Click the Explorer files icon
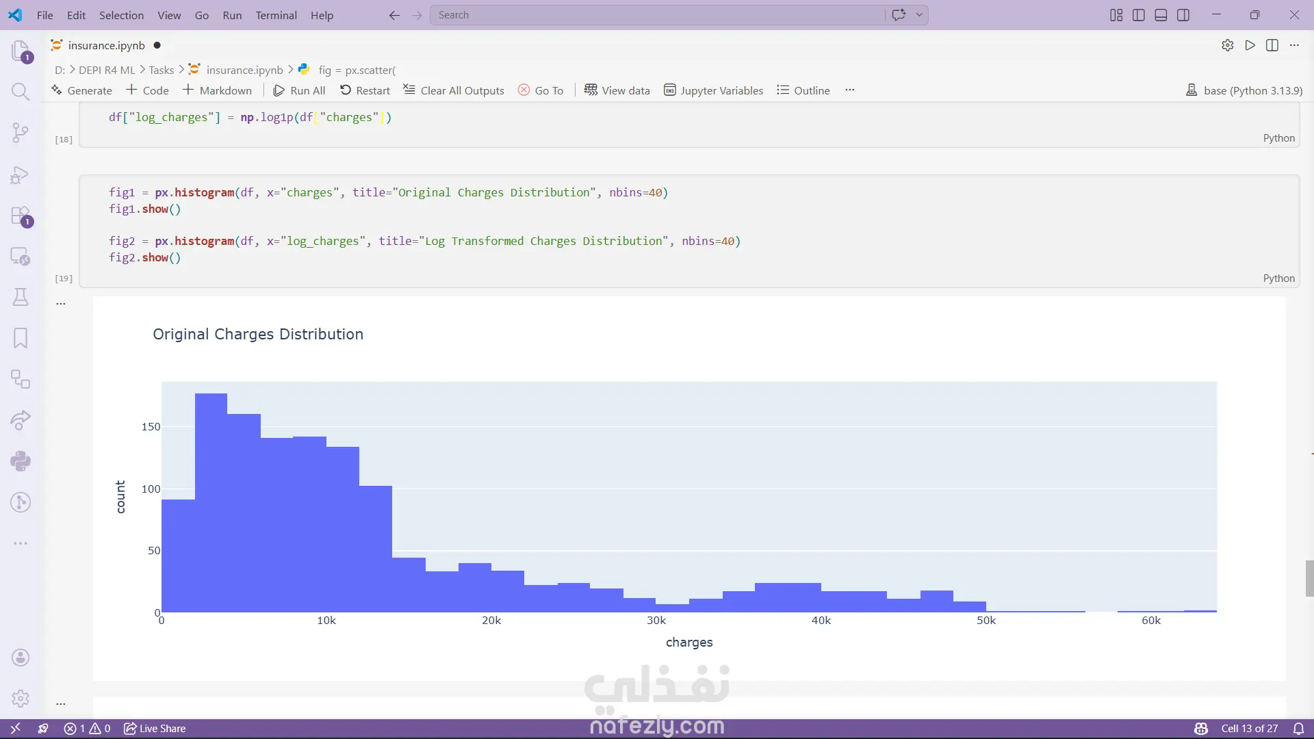Screen dimensions: 1314x739 (21, 51)
